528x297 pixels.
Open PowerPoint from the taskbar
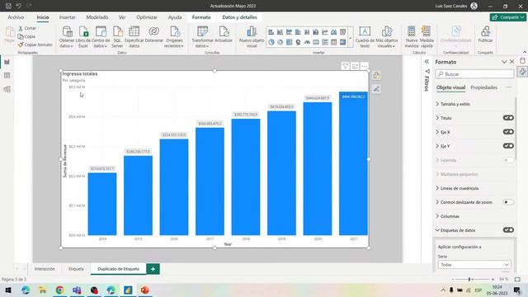click(145, 290)
